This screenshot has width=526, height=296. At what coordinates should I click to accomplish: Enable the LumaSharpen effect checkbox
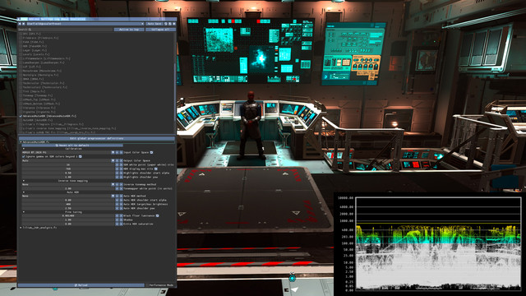click(x=21, y=62)
